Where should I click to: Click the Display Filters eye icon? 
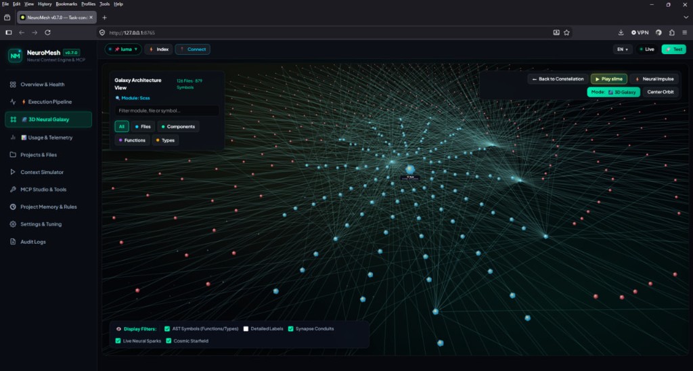pyautogui.click(x=118, y=329)
